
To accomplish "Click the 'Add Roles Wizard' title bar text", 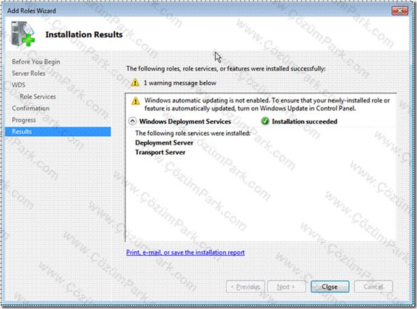I will 31,11.
